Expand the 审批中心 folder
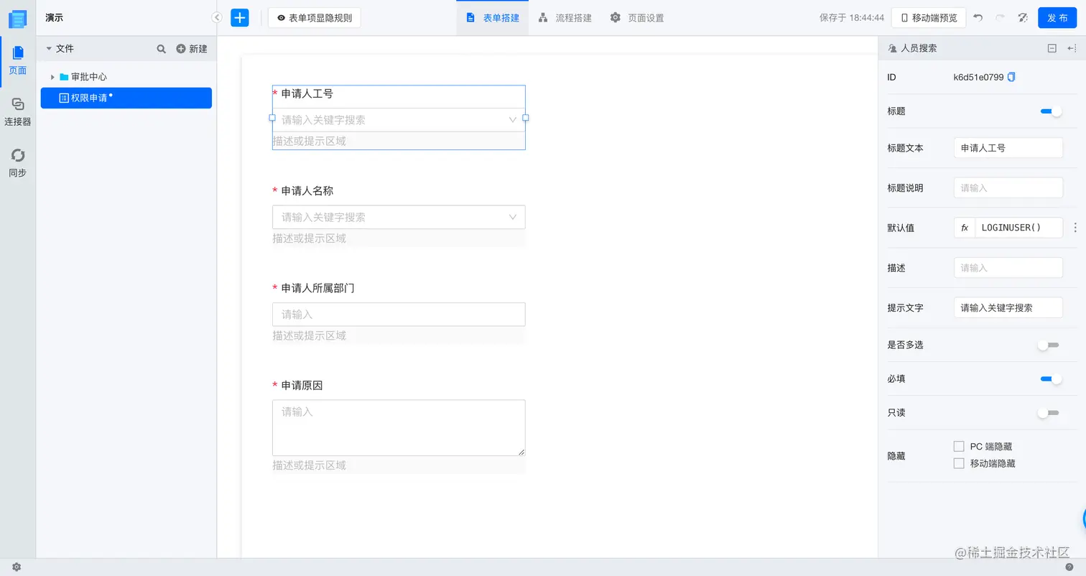 click(53, 77)
